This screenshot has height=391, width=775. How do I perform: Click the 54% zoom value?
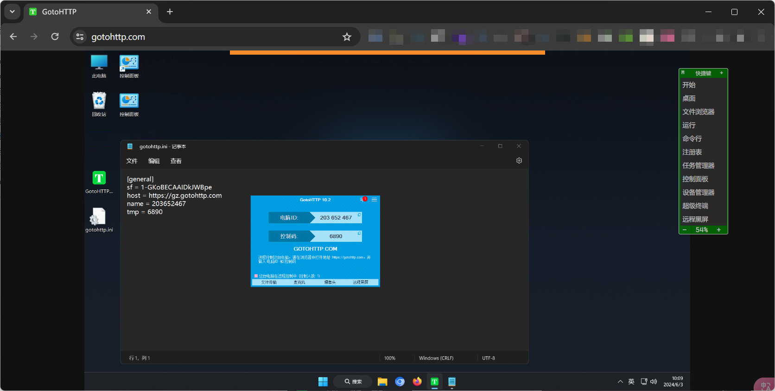tap(702, 230)
